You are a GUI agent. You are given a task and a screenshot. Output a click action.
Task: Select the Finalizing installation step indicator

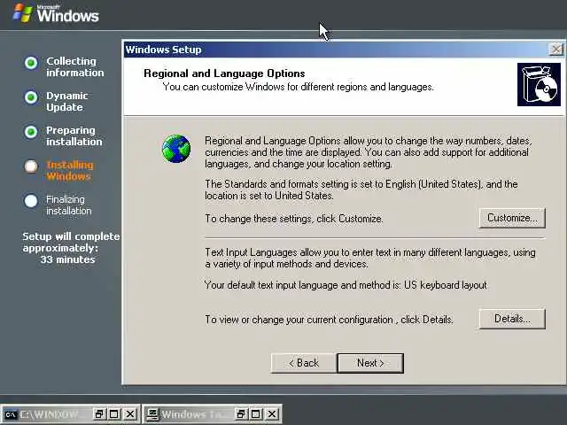(31, 201)
